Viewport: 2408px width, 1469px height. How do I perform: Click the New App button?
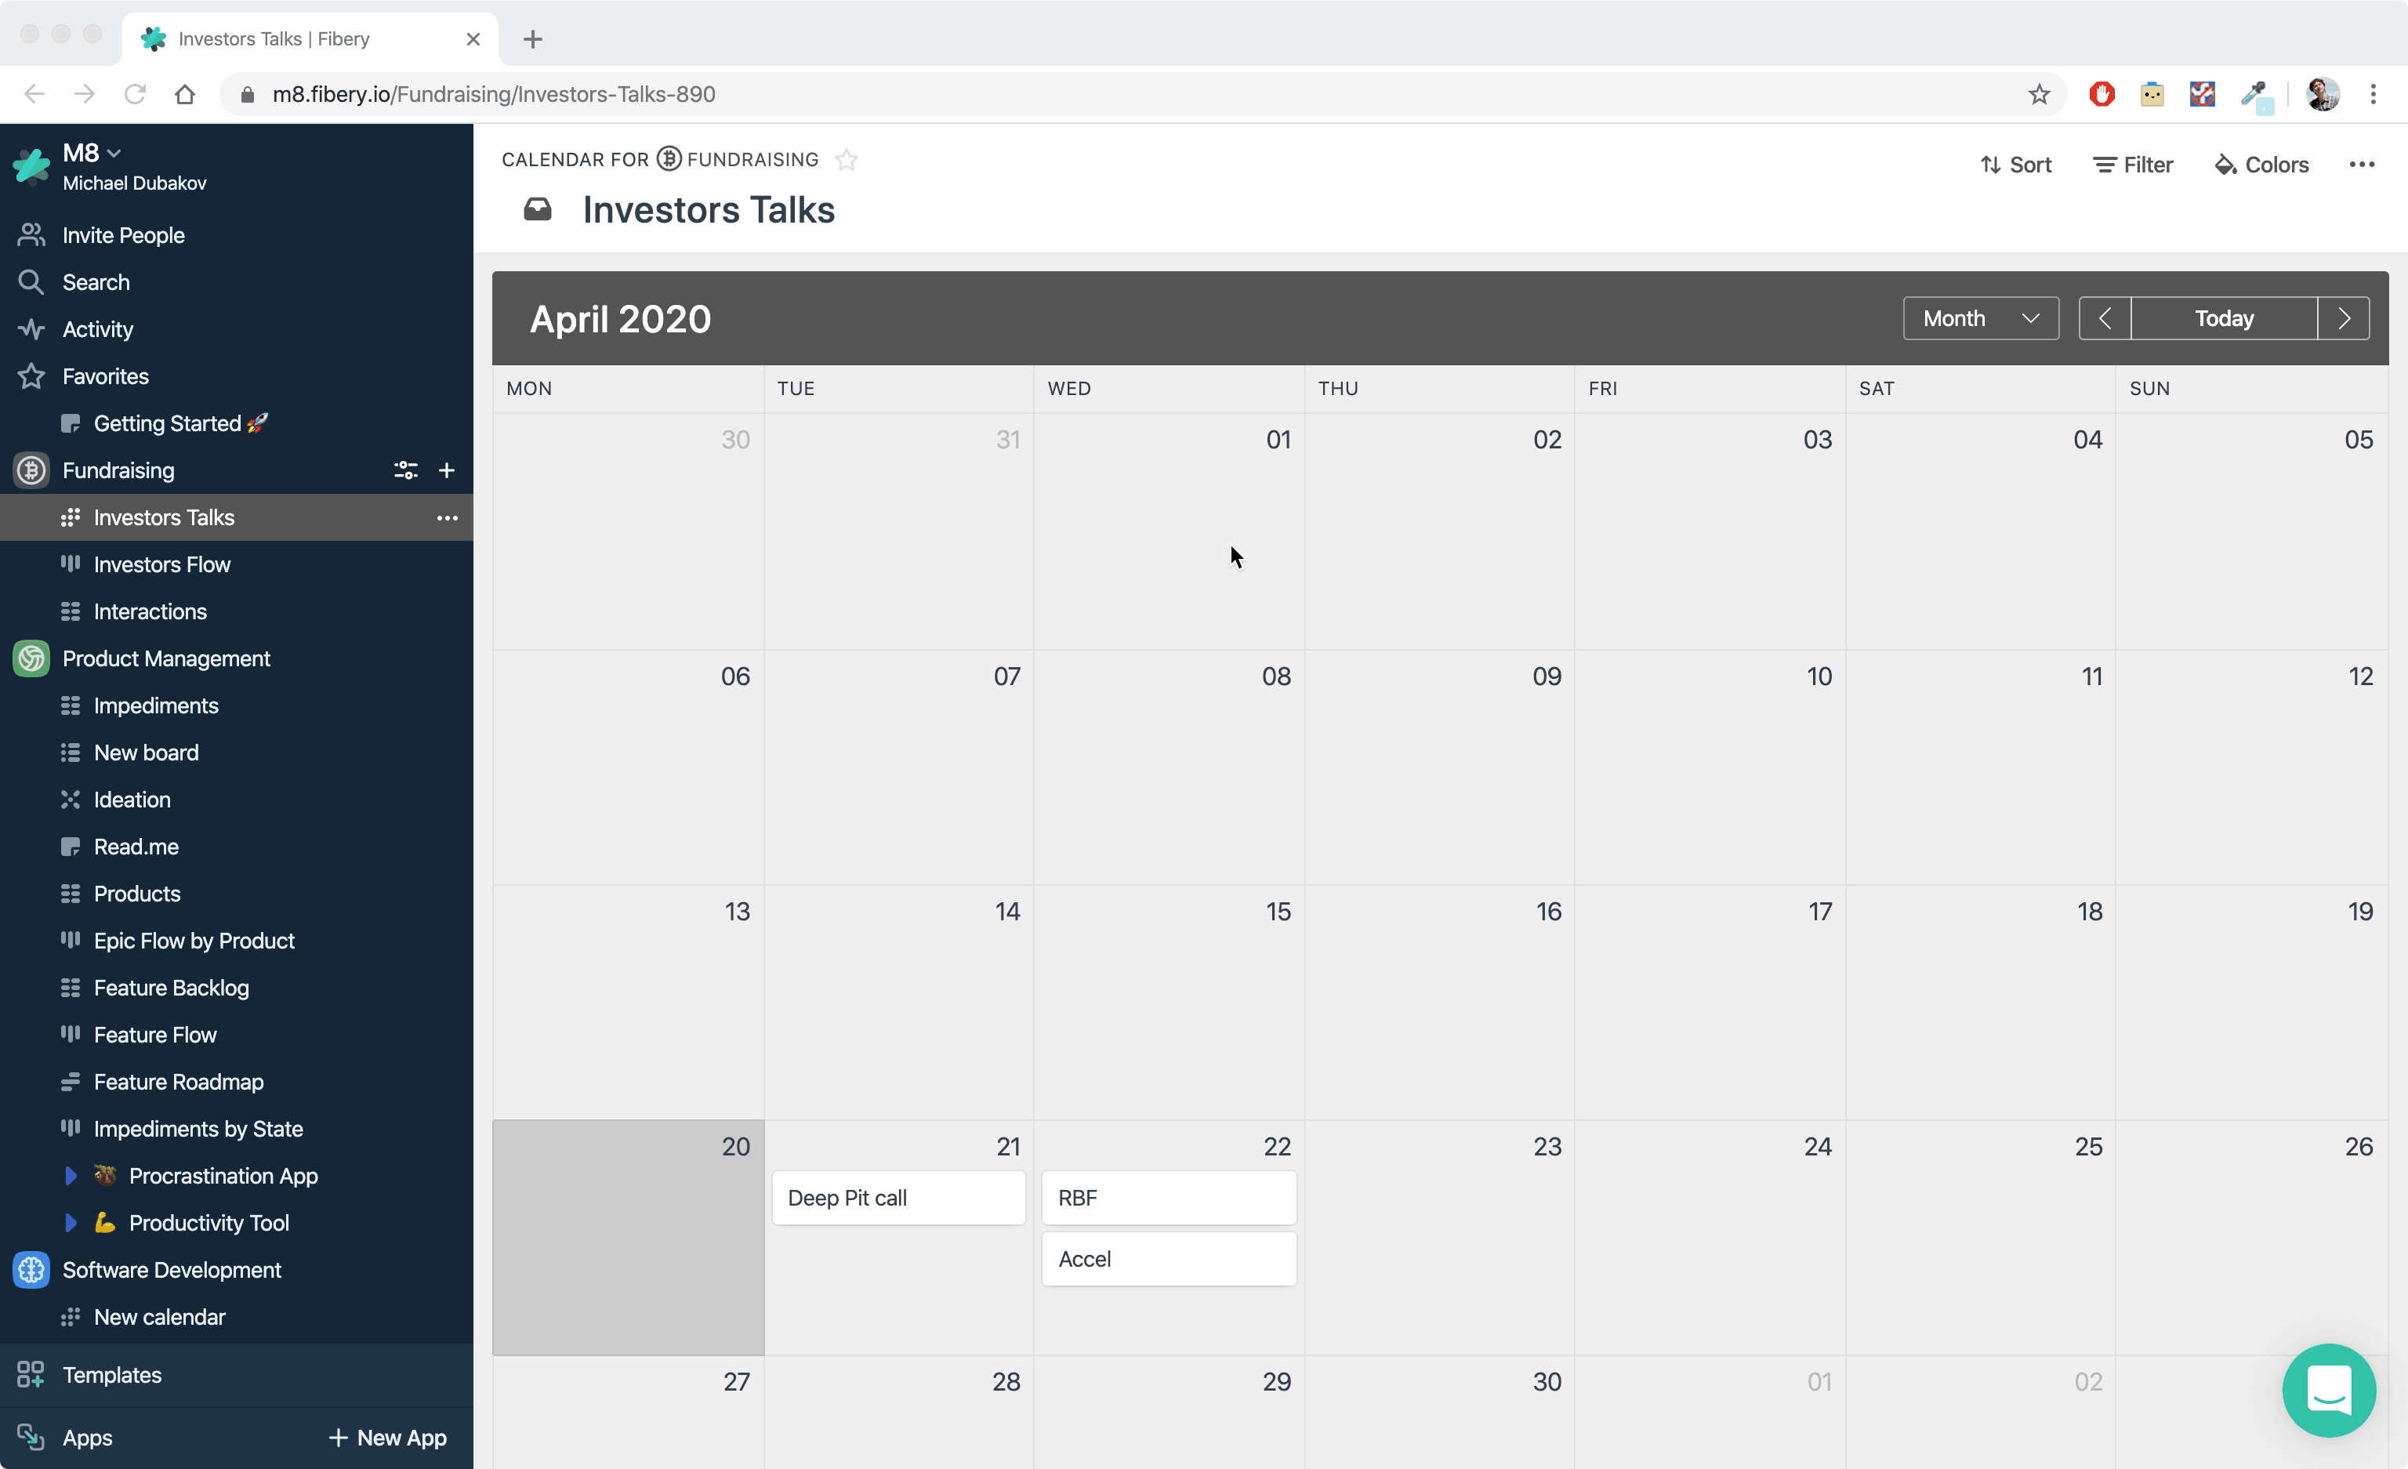click(387, 1438)
